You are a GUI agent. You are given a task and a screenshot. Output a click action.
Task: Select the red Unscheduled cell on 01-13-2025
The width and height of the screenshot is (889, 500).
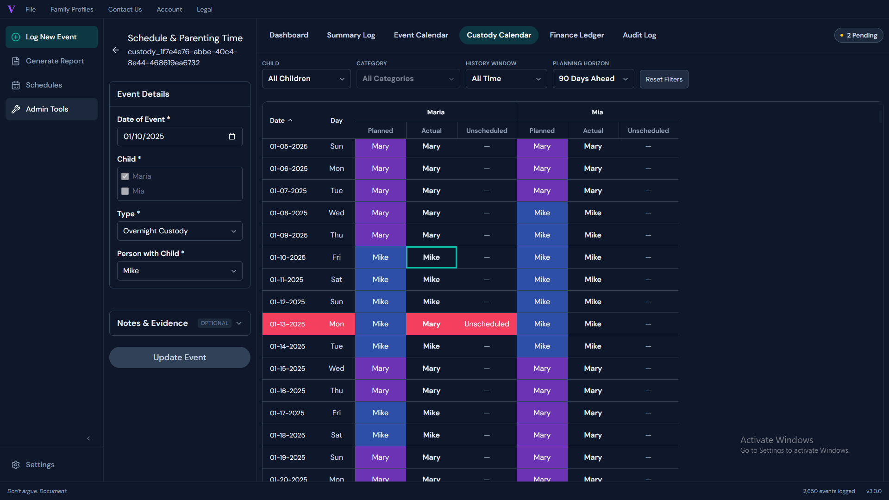pyautogui.click(x=487, y=324)
